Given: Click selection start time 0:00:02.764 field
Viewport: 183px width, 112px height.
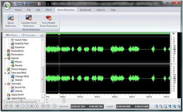Looking at the screenshot, I should [78, 106].
